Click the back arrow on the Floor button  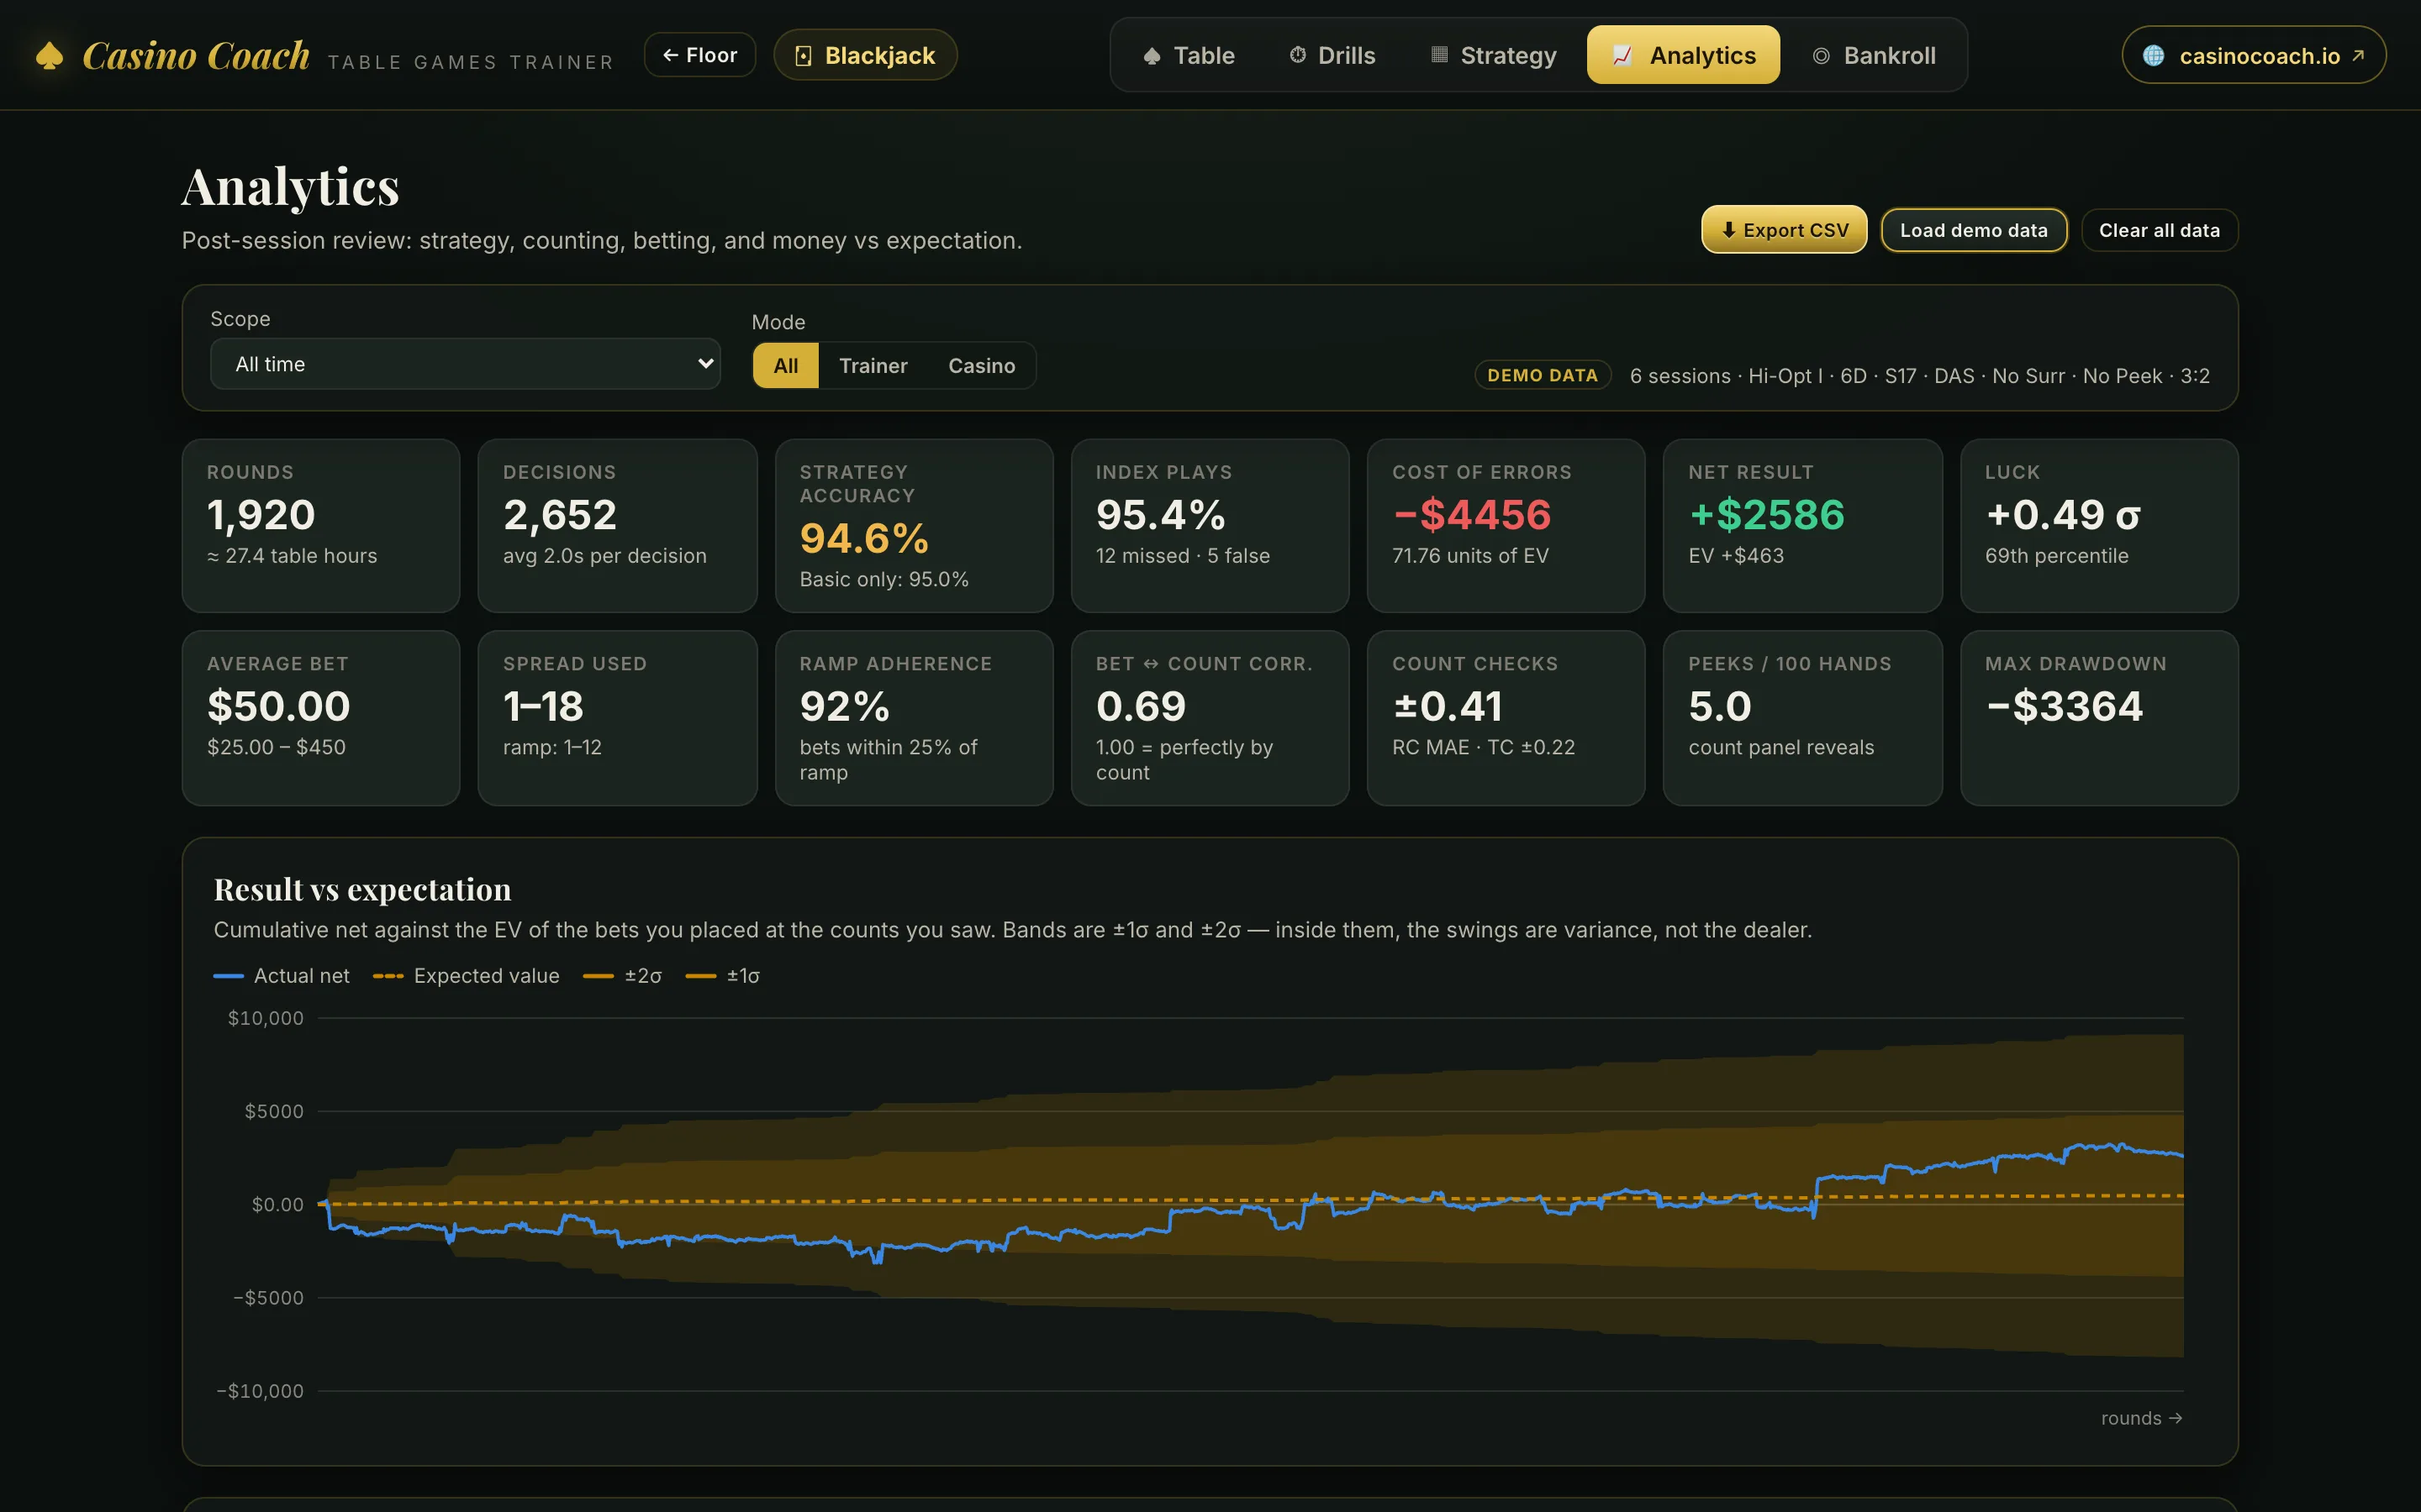click(670, 55)
